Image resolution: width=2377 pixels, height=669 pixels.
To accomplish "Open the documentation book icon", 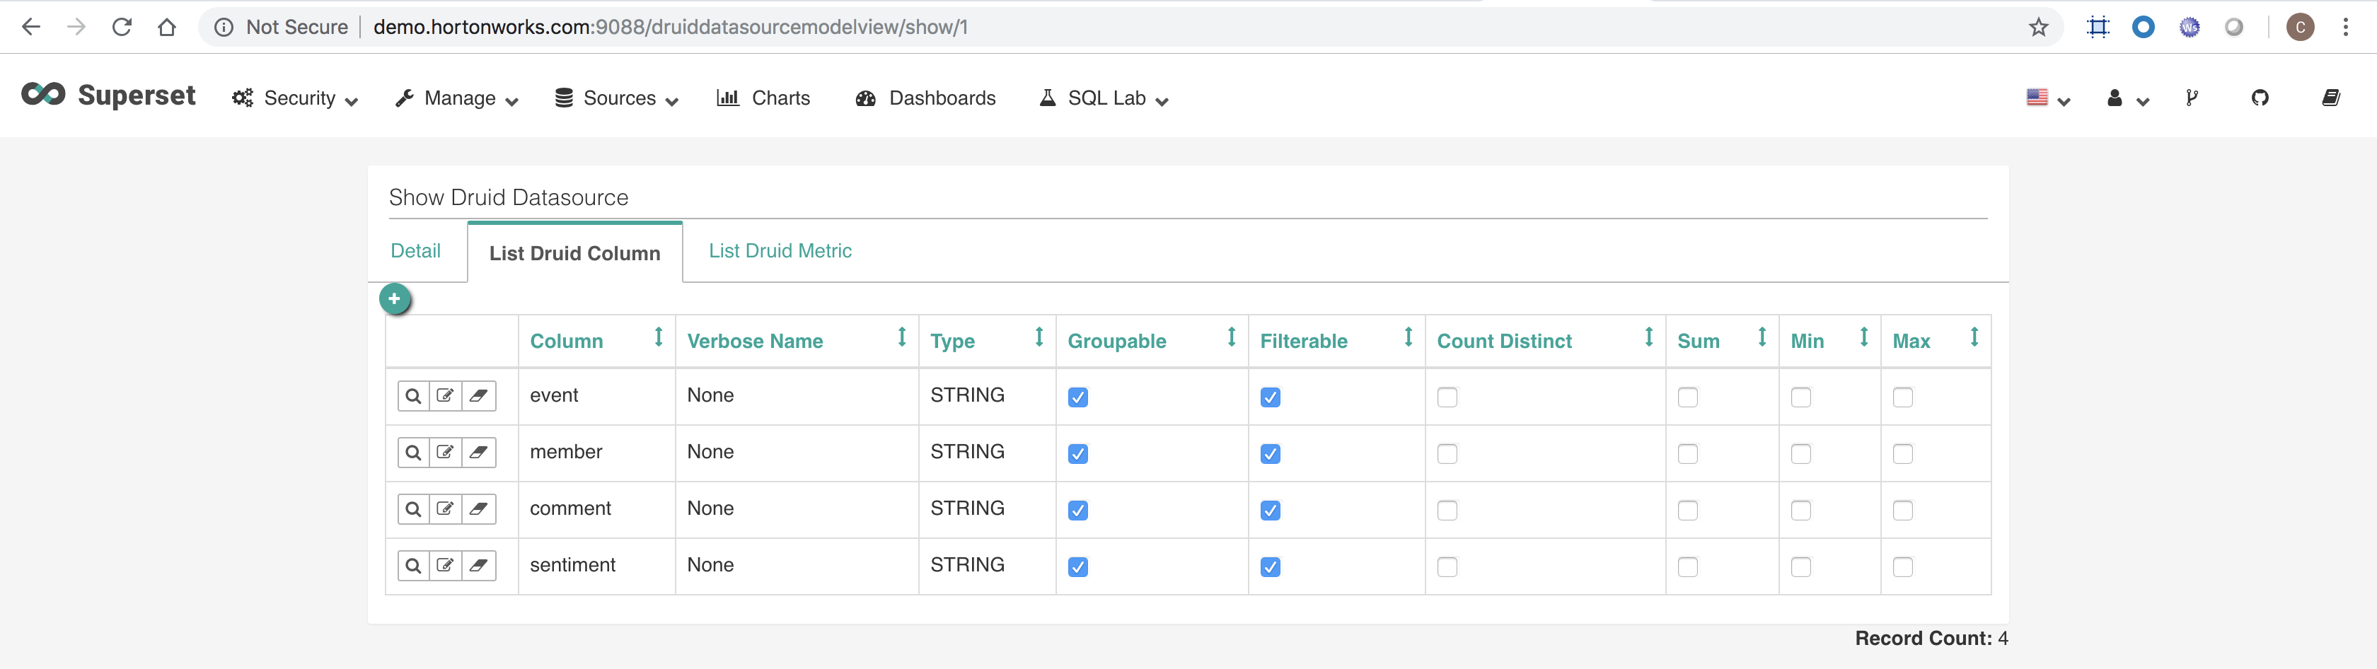I will coord(2331,98).
